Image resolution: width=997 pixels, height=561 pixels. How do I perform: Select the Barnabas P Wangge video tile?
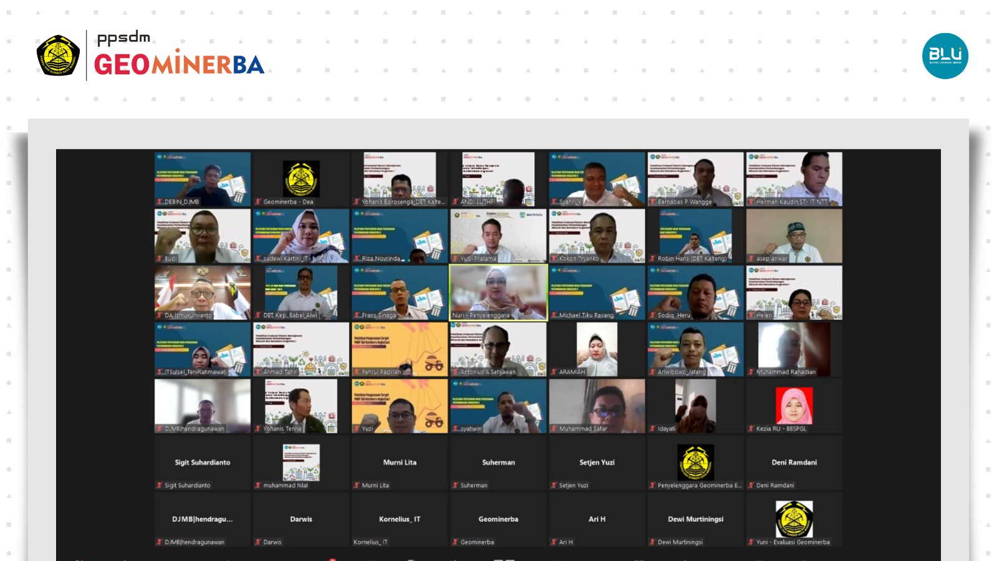tap(695, 179)
